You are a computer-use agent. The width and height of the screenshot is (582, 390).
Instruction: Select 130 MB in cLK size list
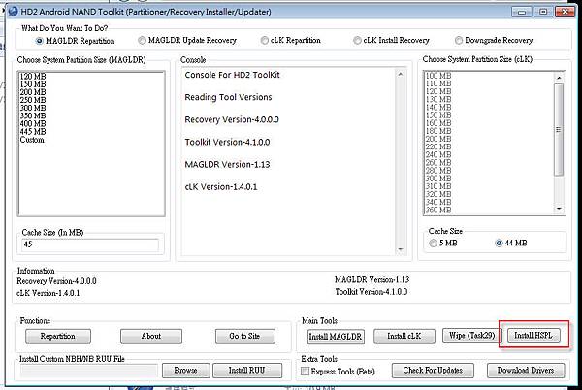pos(438,100)
